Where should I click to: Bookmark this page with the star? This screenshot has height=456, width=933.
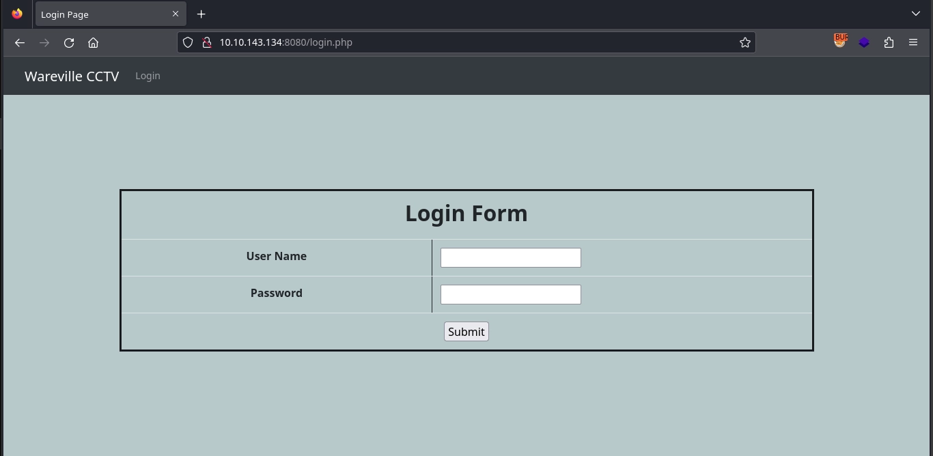coord(744,42)
